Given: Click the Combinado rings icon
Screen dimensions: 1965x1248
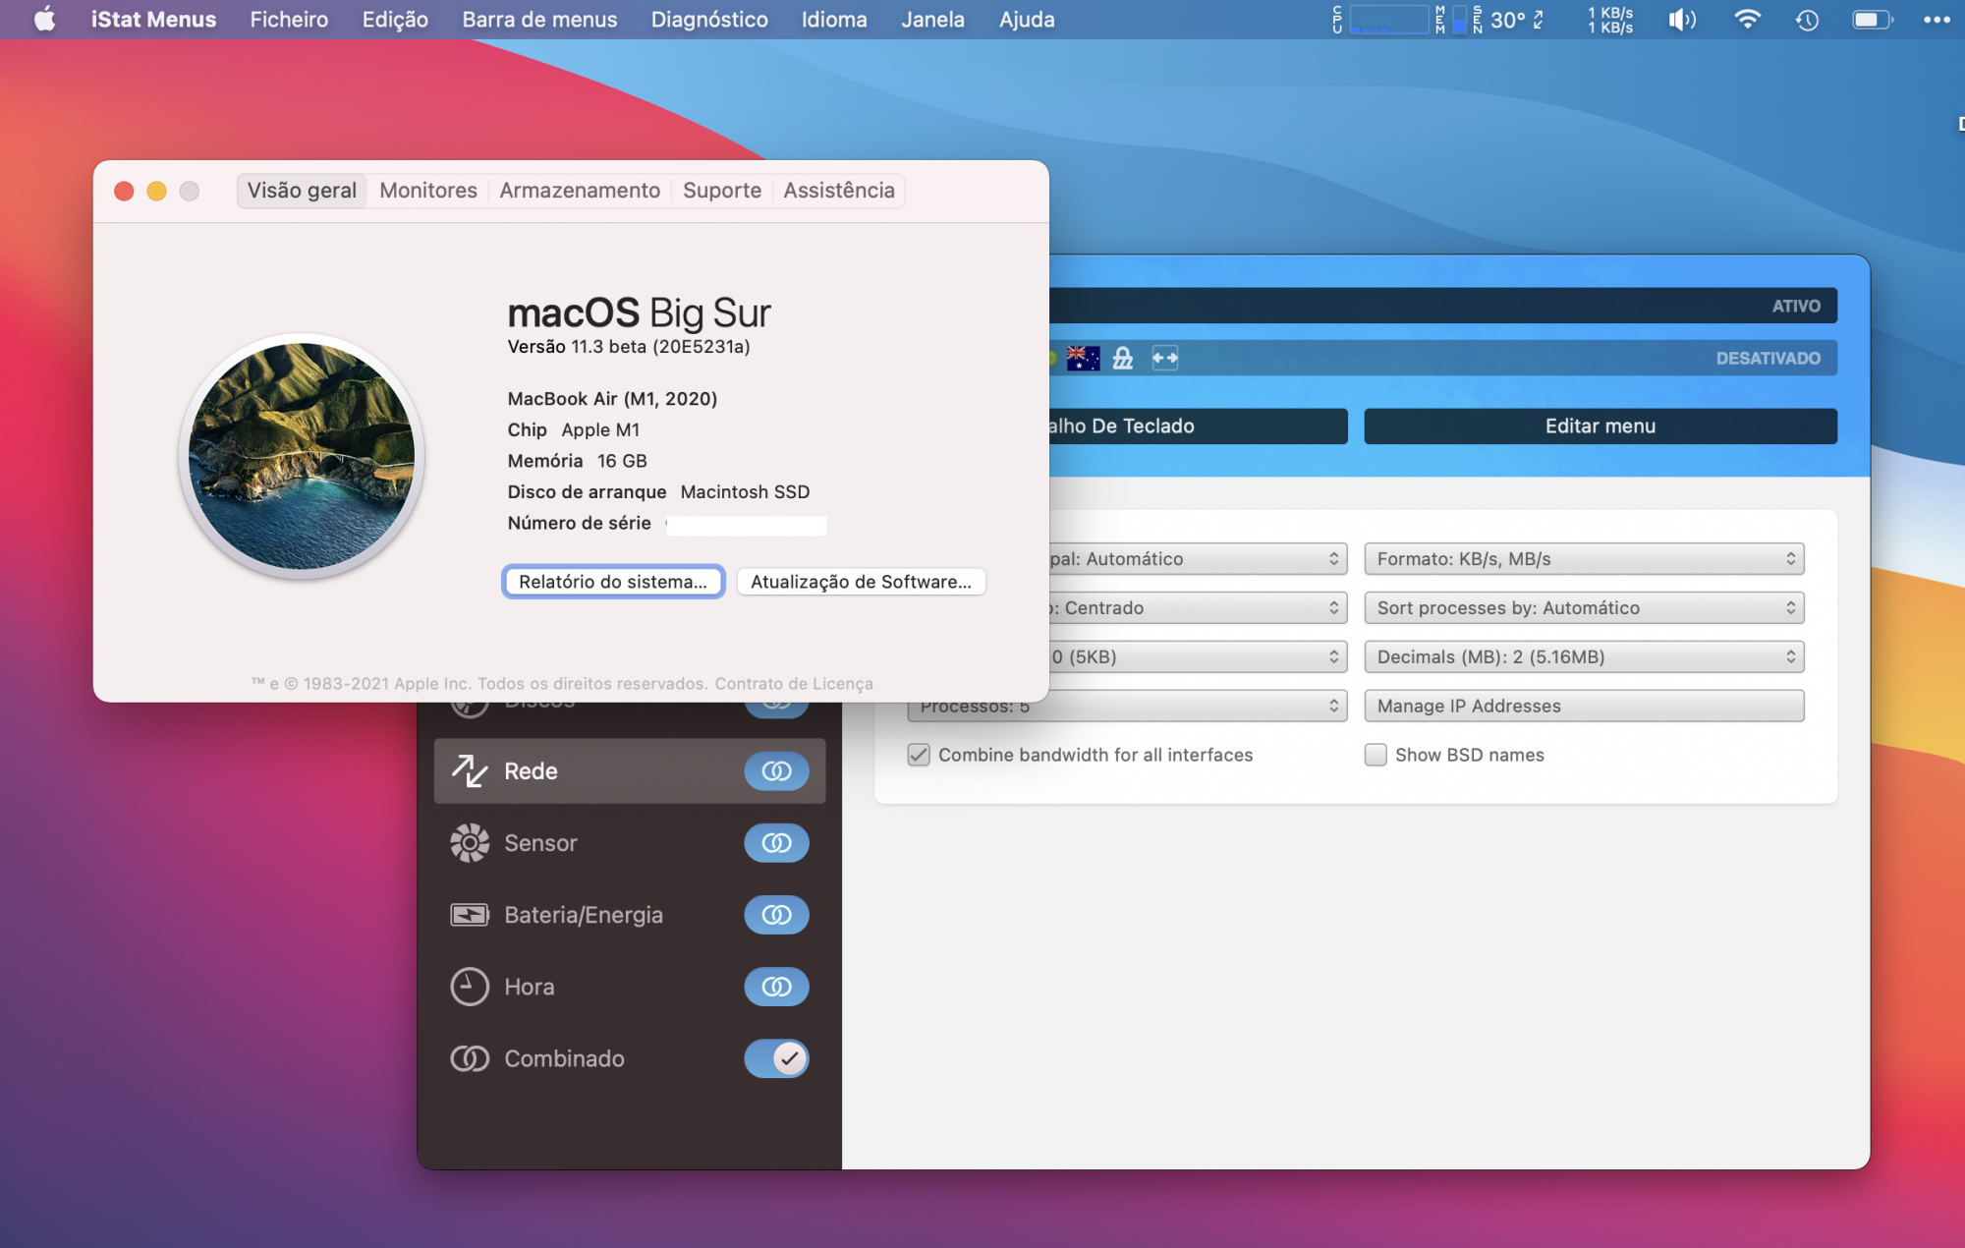Looking at the screenshot, I should (x=470, y=1058).
